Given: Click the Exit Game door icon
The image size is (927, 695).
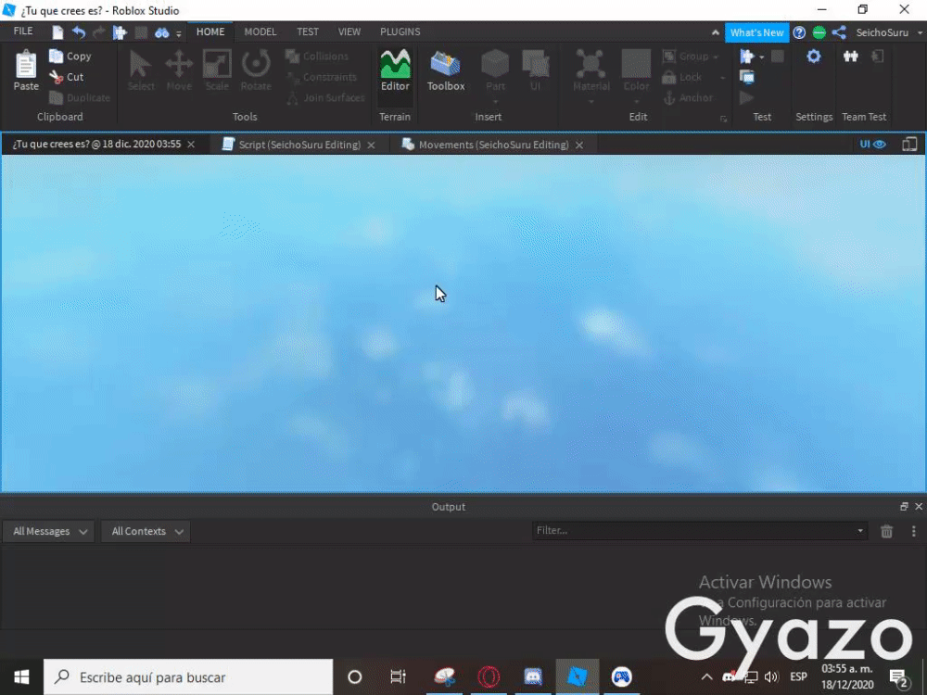Looking at the screenshot, I should pos(878,57).
